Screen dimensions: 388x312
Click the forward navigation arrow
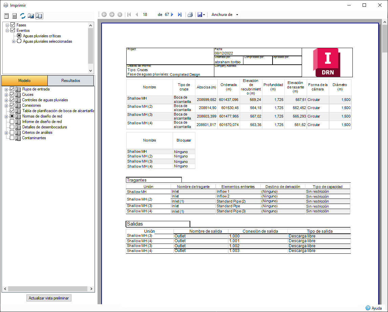pos(112,15)
